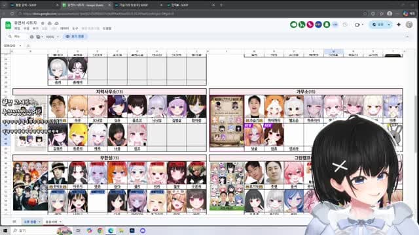
Task: Check the cloud save status icon
Action: [x=57, y=23]
